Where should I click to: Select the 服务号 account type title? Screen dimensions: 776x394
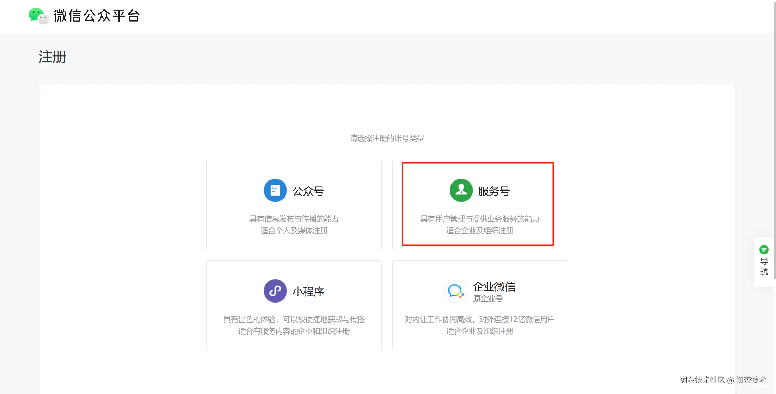coord(494,191)
